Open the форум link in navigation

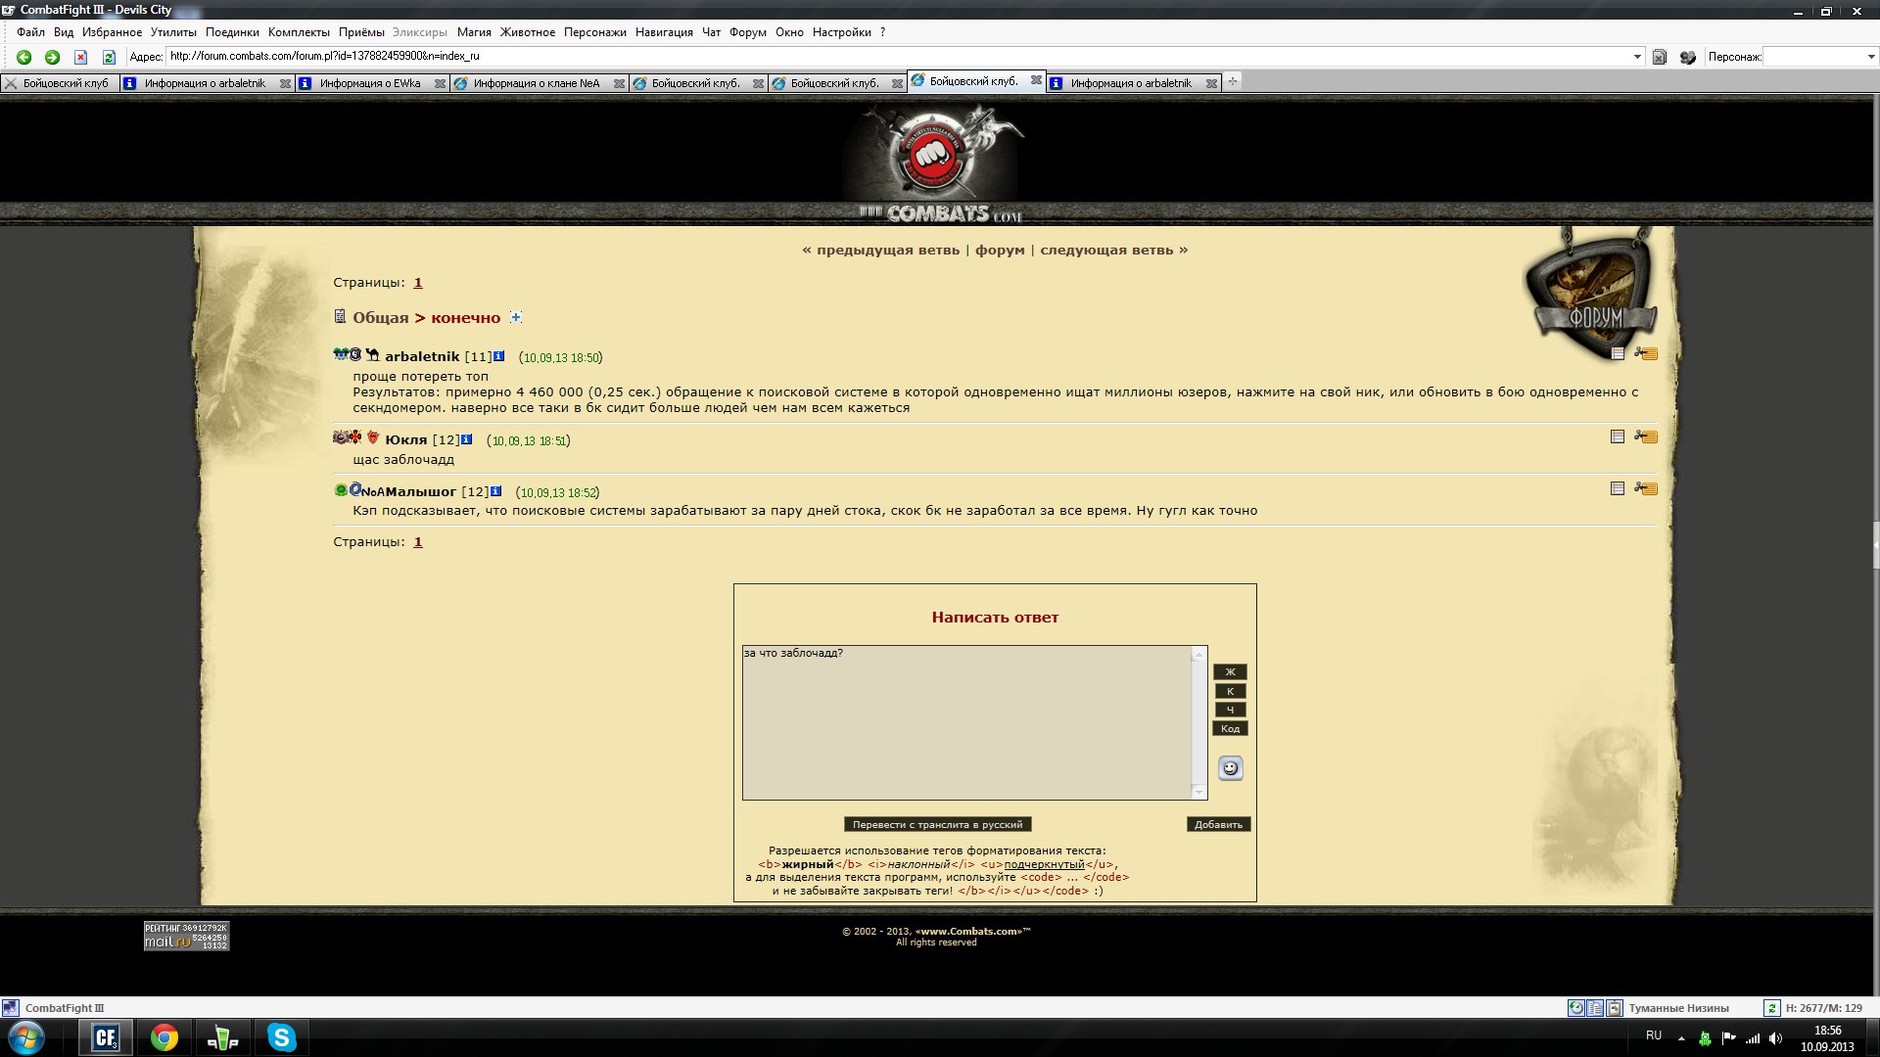[1000, 250]
